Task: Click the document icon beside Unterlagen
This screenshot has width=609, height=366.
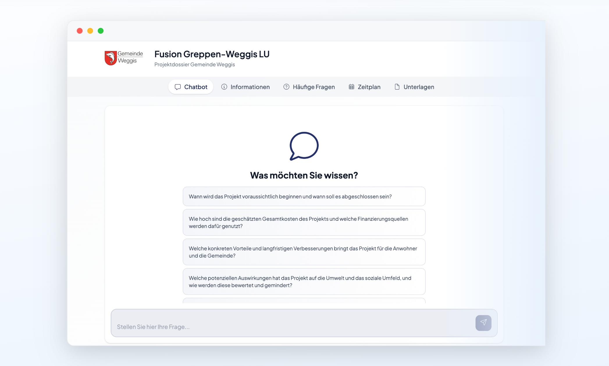Action: click(x=397, y=87)
